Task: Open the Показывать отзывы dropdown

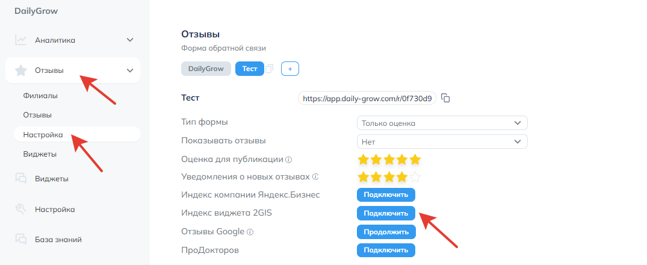Action: tap(442, 142)
